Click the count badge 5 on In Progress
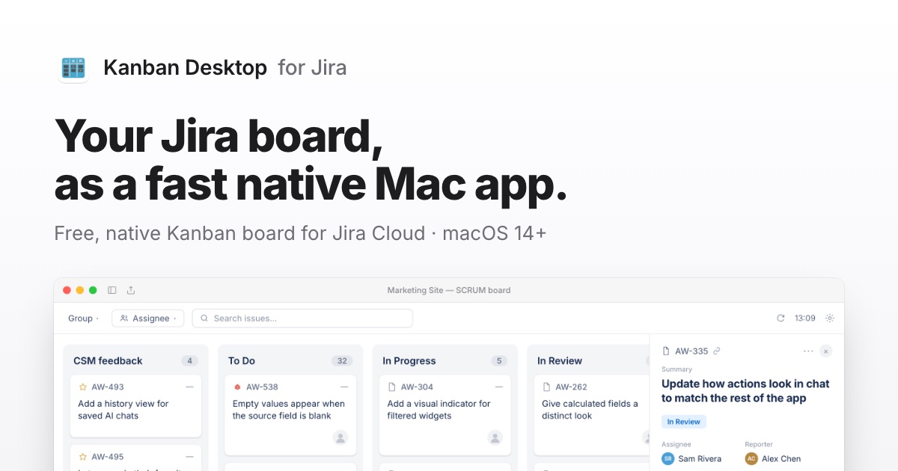Image resolution: width=898 pixels, height=471 pixels. click(499, 361)
